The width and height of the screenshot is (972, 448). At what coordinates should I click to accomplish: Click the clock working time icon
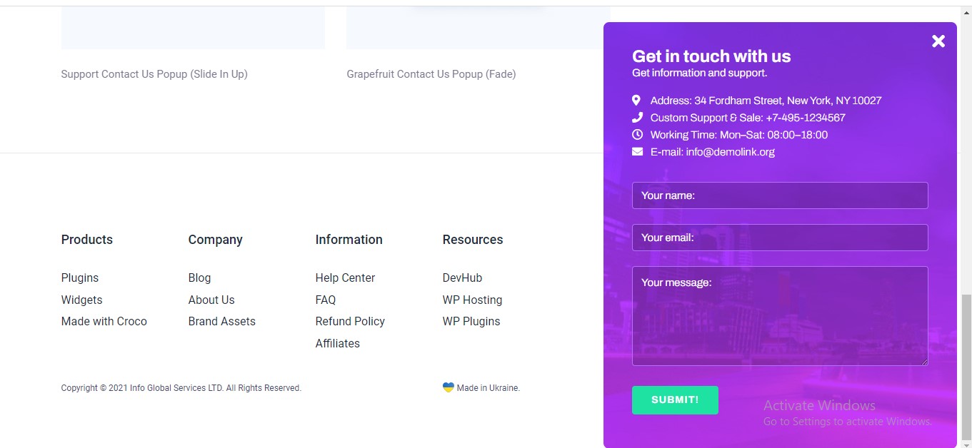[x=637, y=135]
